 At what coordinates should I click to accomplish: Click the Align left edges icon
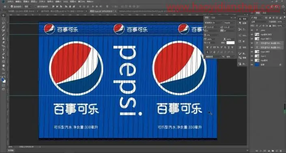[53, 6]
